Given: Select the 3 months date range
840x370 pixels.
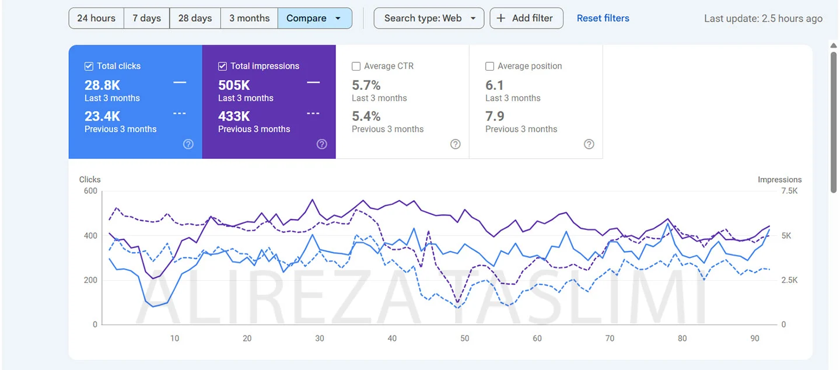Looking at the screenshot, I should point(249,18).
